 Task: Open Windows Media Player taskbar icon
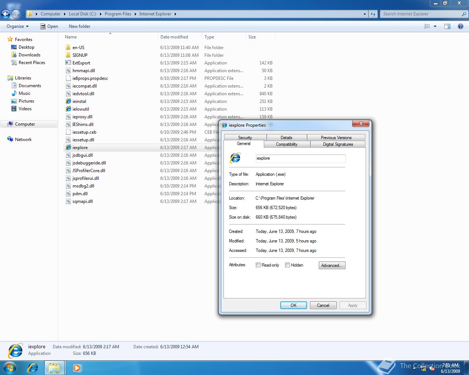[x=77, y=368]
